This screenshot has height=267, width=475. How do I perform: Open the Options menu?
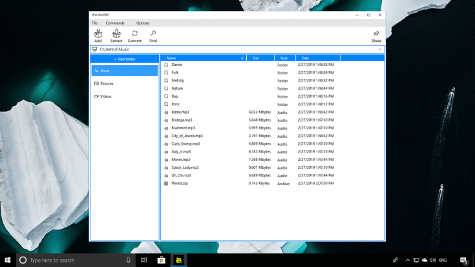point(143,23)
